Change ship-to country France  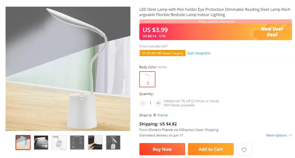click(162, 115)
